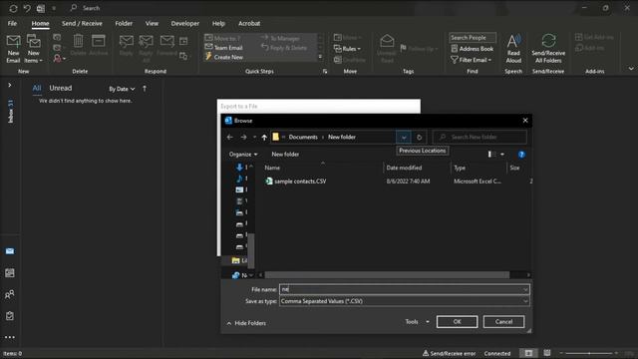The height and width of the screenshot is (359, 638).
Task: Switch to the Acrobat tab
Action: (x=249, y=23)
